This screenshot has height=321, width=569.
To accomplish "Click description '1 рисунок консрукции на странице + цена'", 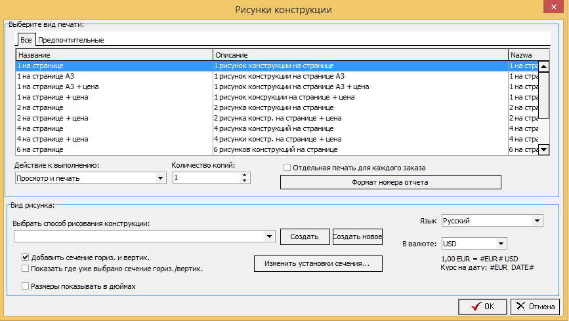I will tap(284, 97).
